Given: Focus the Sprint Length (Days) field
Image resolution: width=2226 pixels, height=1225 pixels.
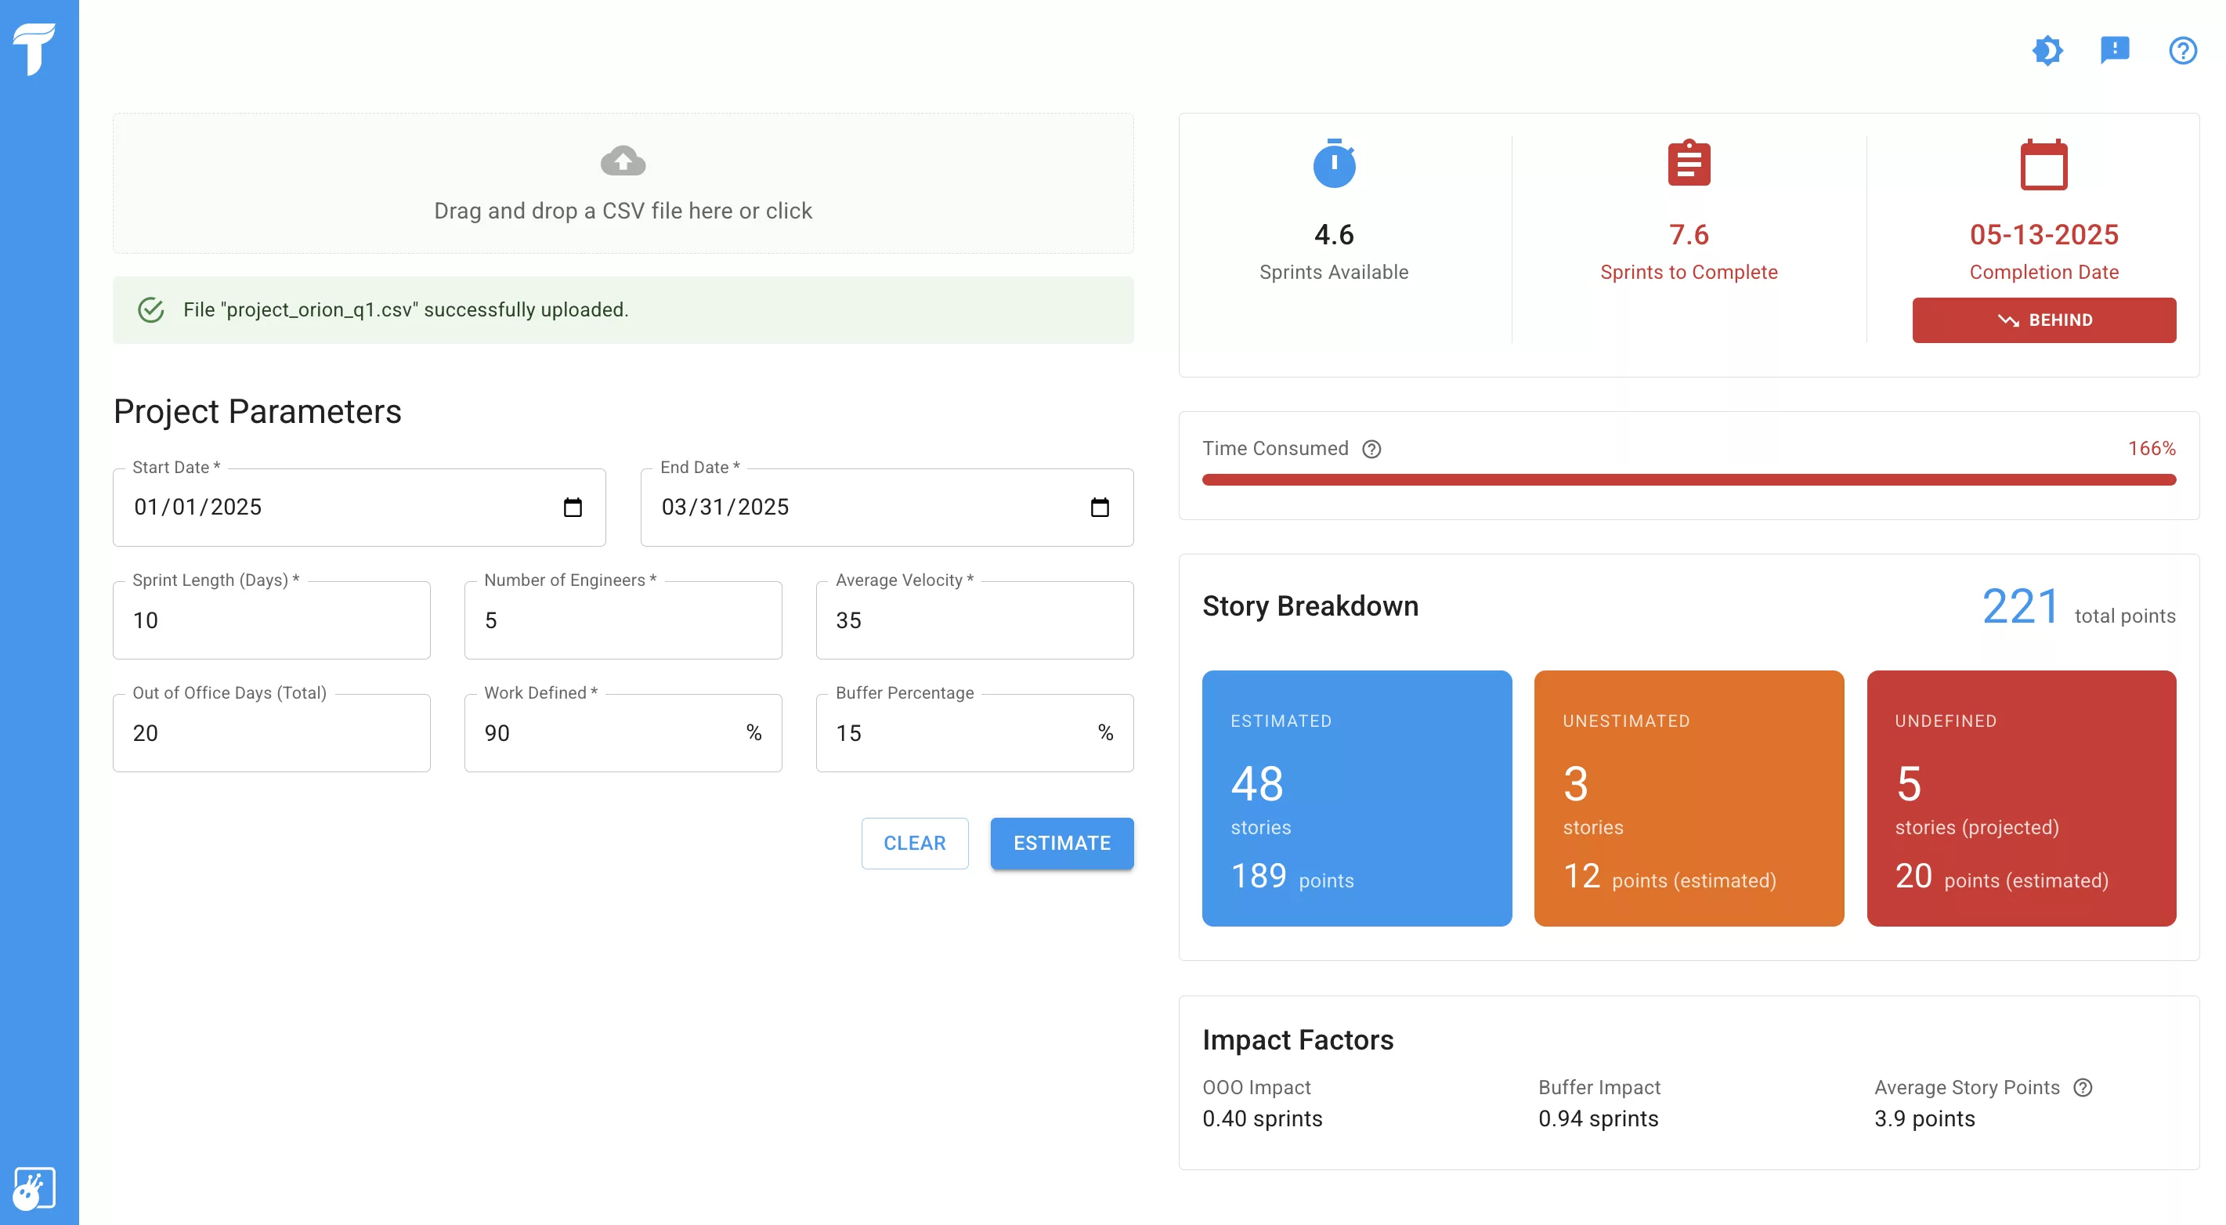Looking at the screenshot, I should pyautogui.click(x=271, y=620).
